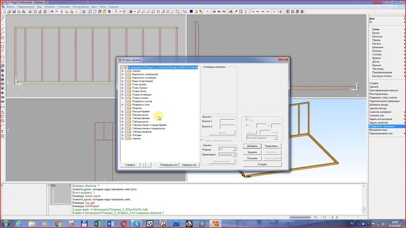Click the Добавить button
This screenshot has width=406, height=228.
click(x=252, y=146)
